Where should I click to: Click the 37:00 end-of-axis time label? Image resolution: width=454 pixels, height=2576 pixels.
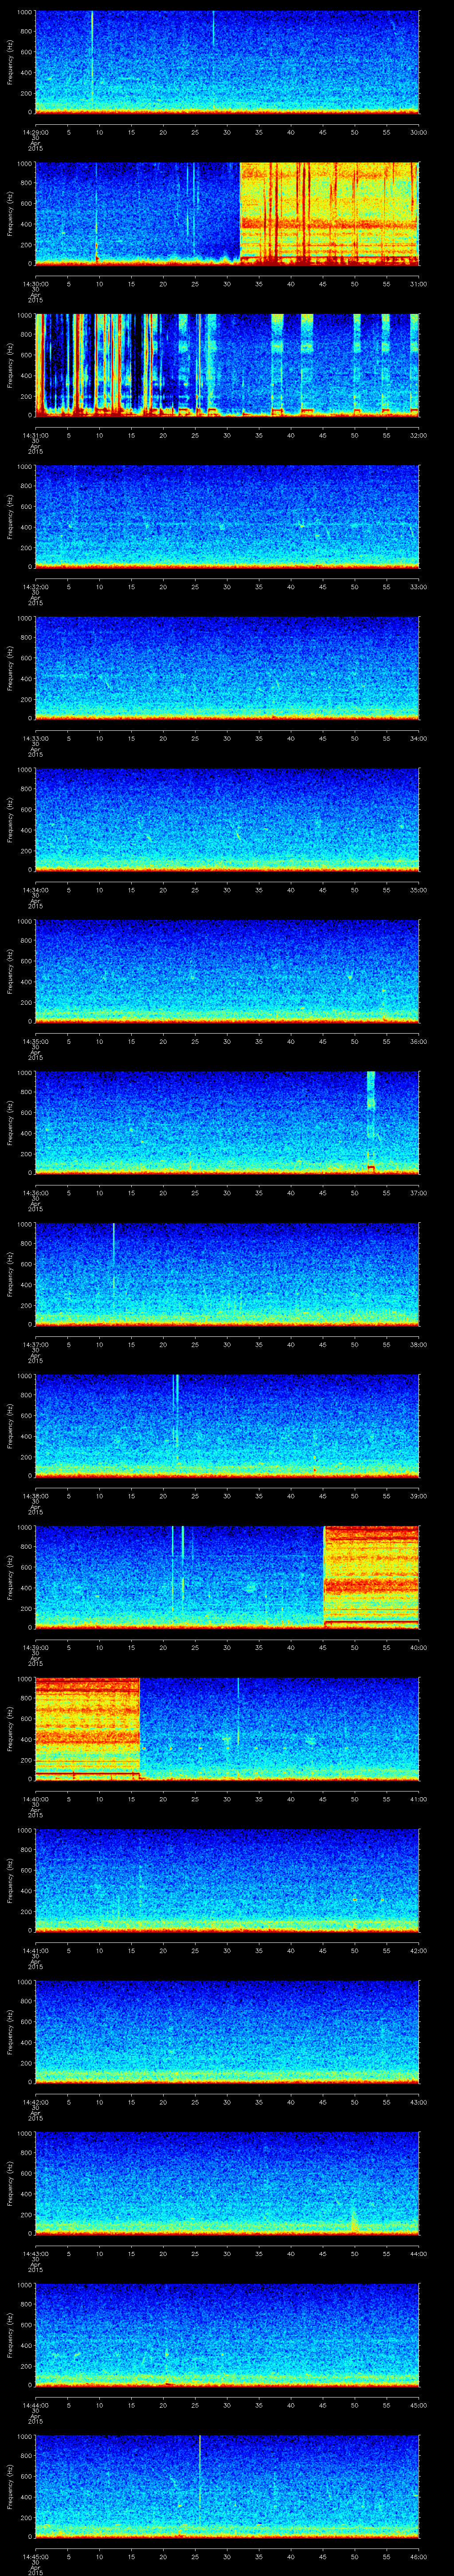tap(419, 1193)
